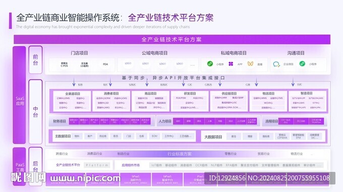Click the B2B2C label

point(164,84)
